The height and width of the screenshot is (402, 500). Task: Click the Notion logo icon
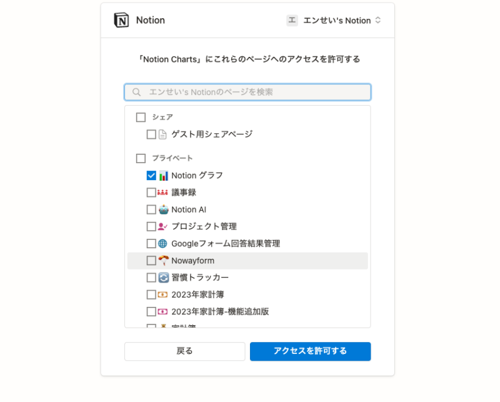[x=121, y=20]
